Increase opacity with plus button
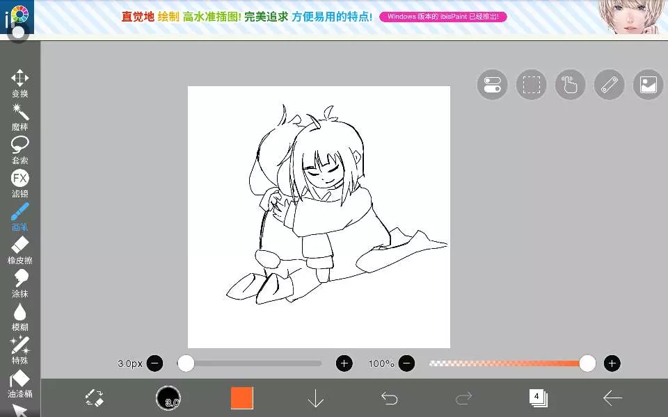 point(612,363)
